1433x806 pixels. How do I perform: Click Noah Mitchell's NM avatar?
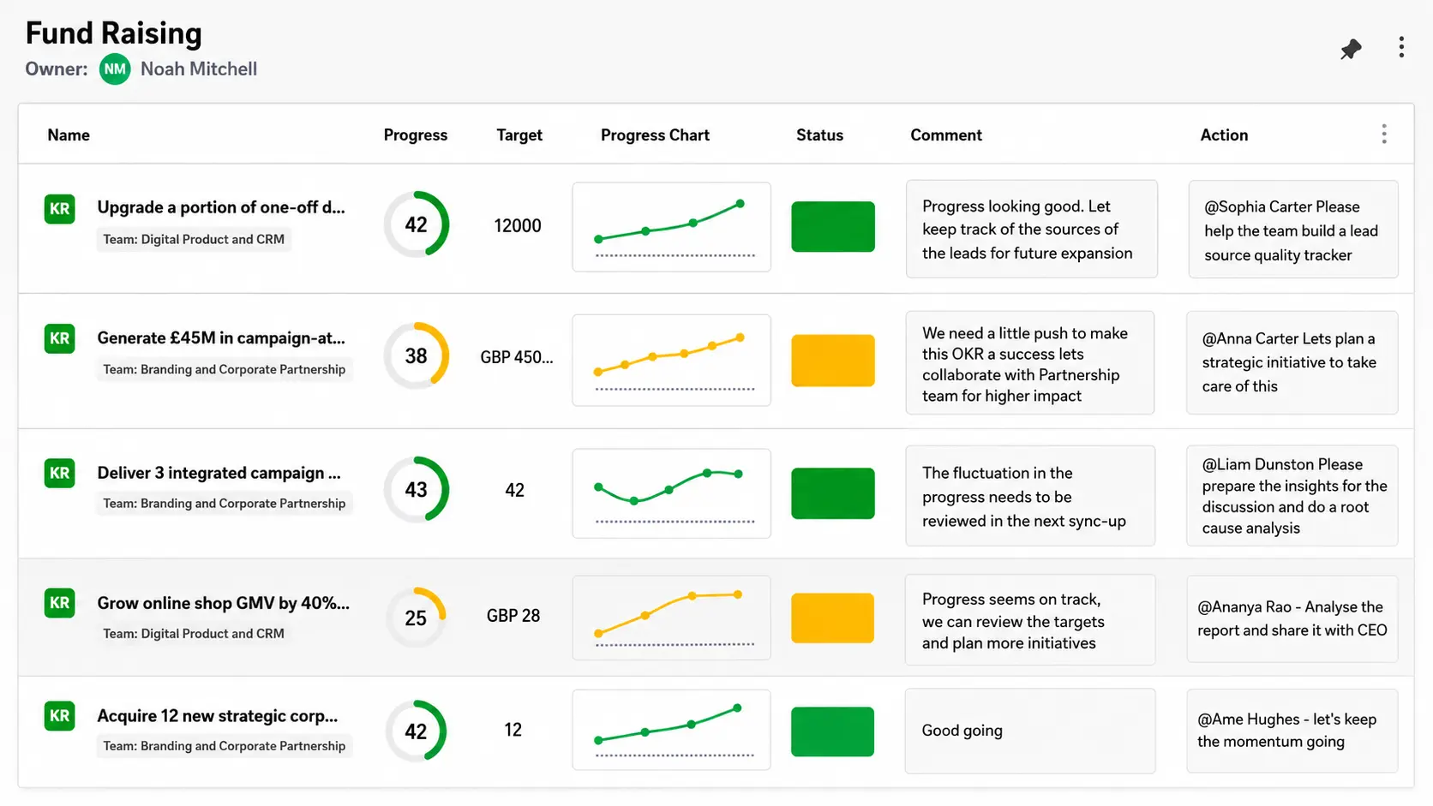[x=115, y=69]
